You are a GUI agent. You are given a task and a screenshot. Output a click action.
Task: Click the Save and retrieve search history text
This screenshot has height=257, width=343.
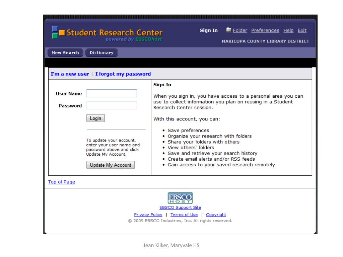(x=212, y=153)
